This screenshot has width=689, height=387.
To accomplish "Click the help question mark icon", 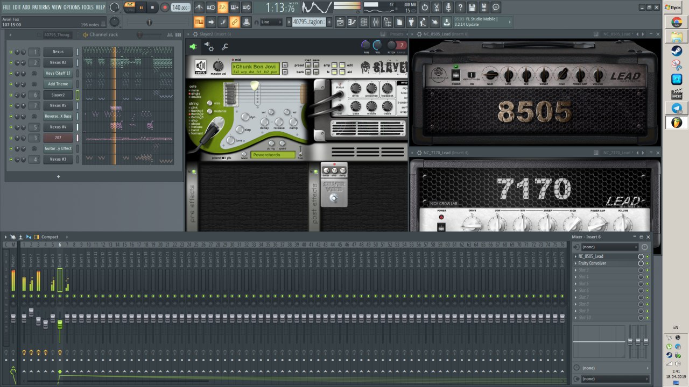I will (x=460, y=8).
